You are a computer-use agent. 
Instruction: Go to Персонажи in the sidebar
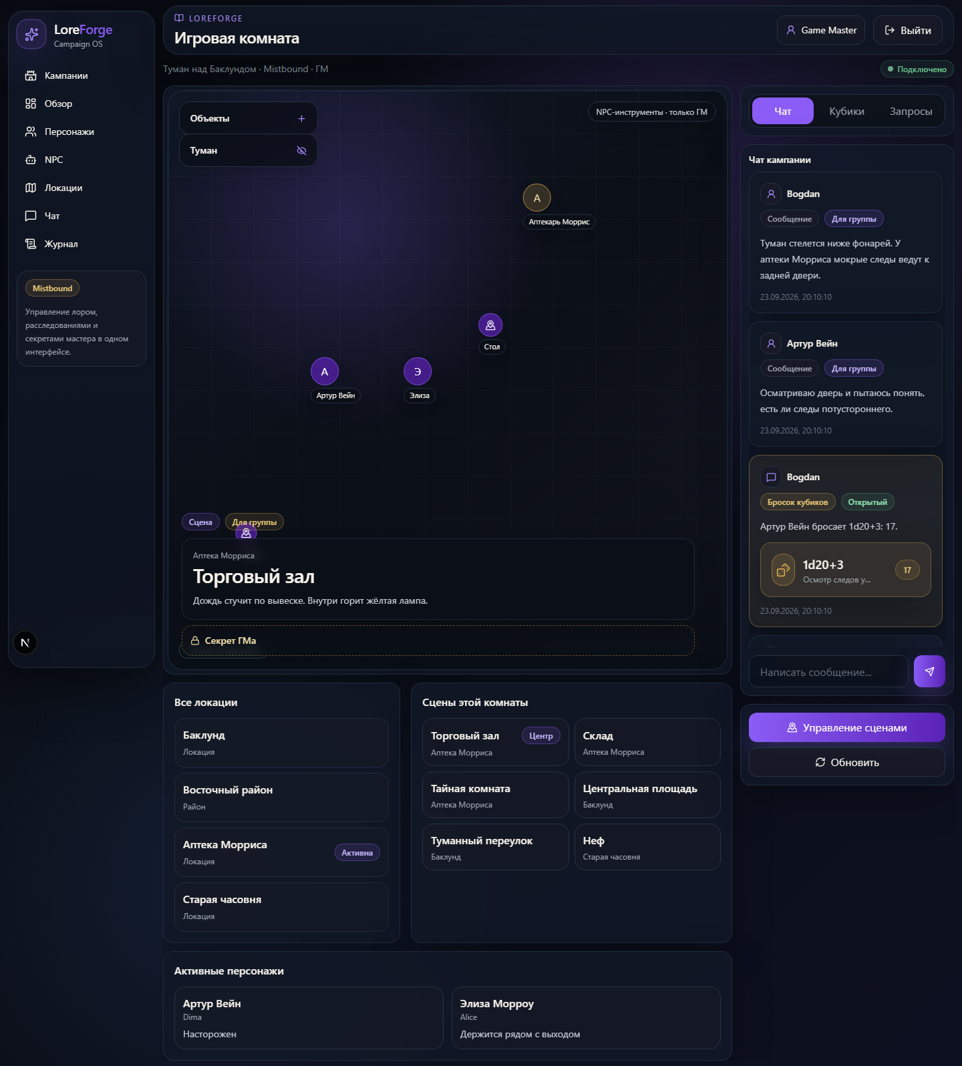coord(81,132)
